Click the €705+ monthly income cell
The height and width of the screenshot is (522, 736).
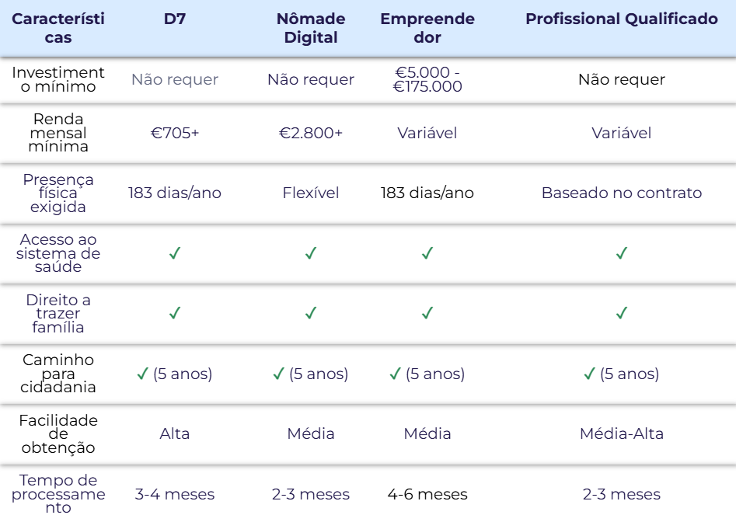pos(175,133)
